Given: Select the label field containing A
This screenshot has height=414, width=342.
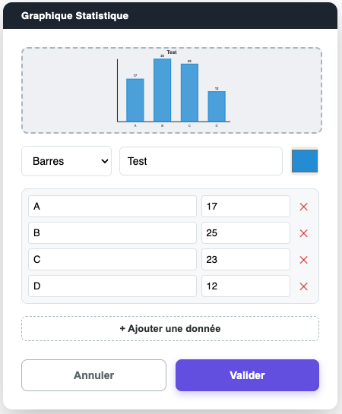Looking at the screenshot, I should click(112, 206).
